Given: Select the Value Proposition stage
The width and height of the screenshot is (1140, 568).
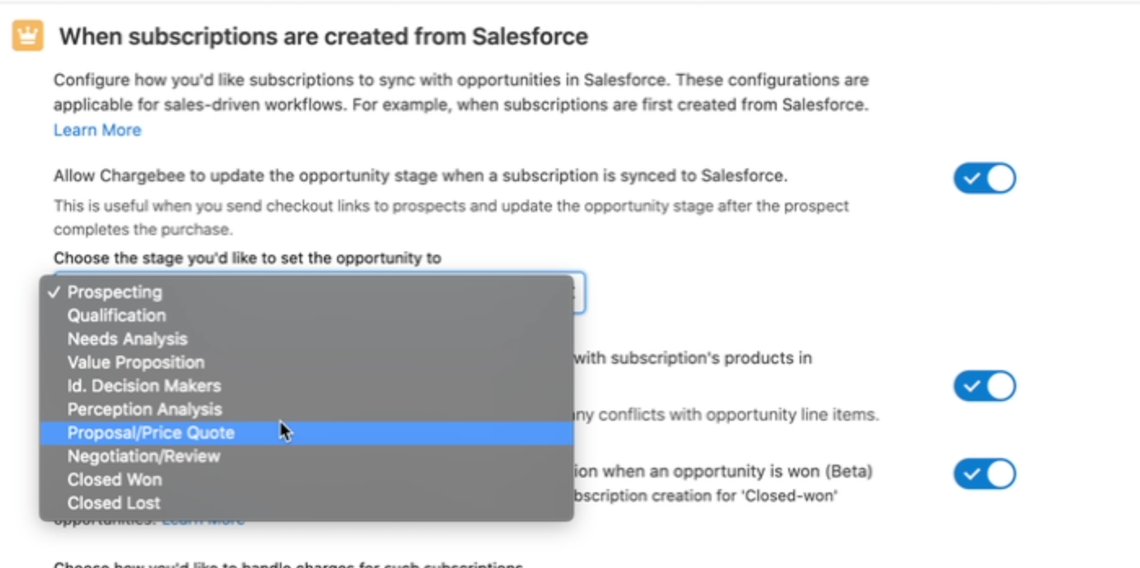Looking at the screenshot, I should tap(136, 362).
